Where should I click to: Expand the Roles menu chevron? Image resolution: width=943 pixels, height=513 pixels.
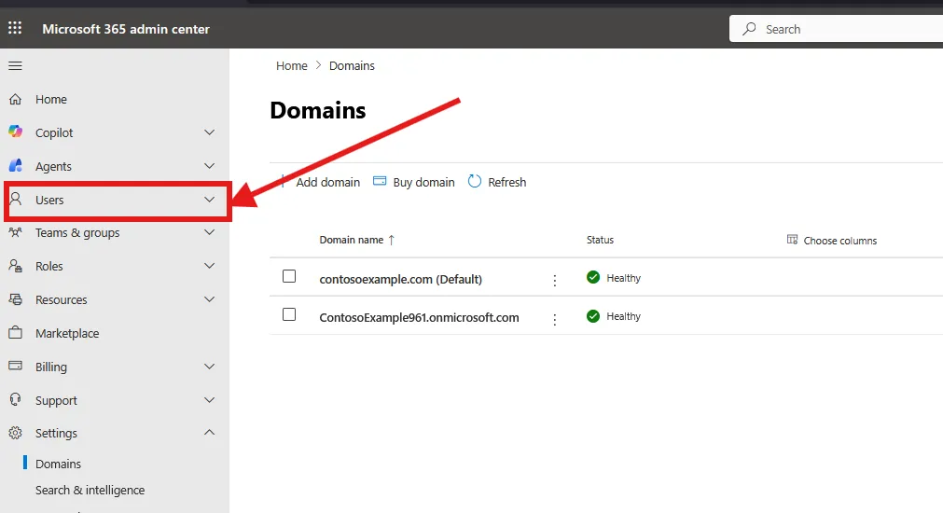(209, 266)
